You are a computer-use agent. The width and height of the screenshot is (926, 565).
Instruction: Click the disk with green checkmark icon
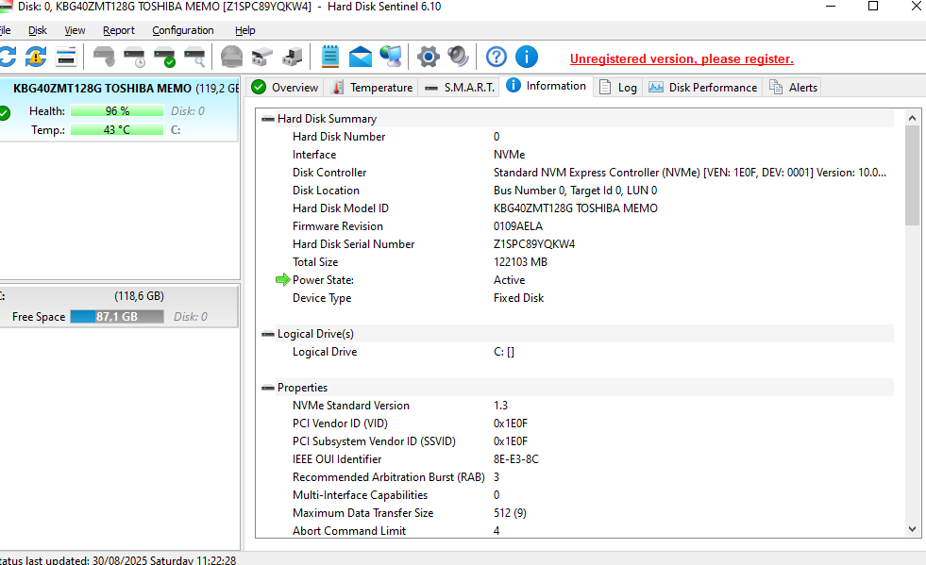click(165, 57)
